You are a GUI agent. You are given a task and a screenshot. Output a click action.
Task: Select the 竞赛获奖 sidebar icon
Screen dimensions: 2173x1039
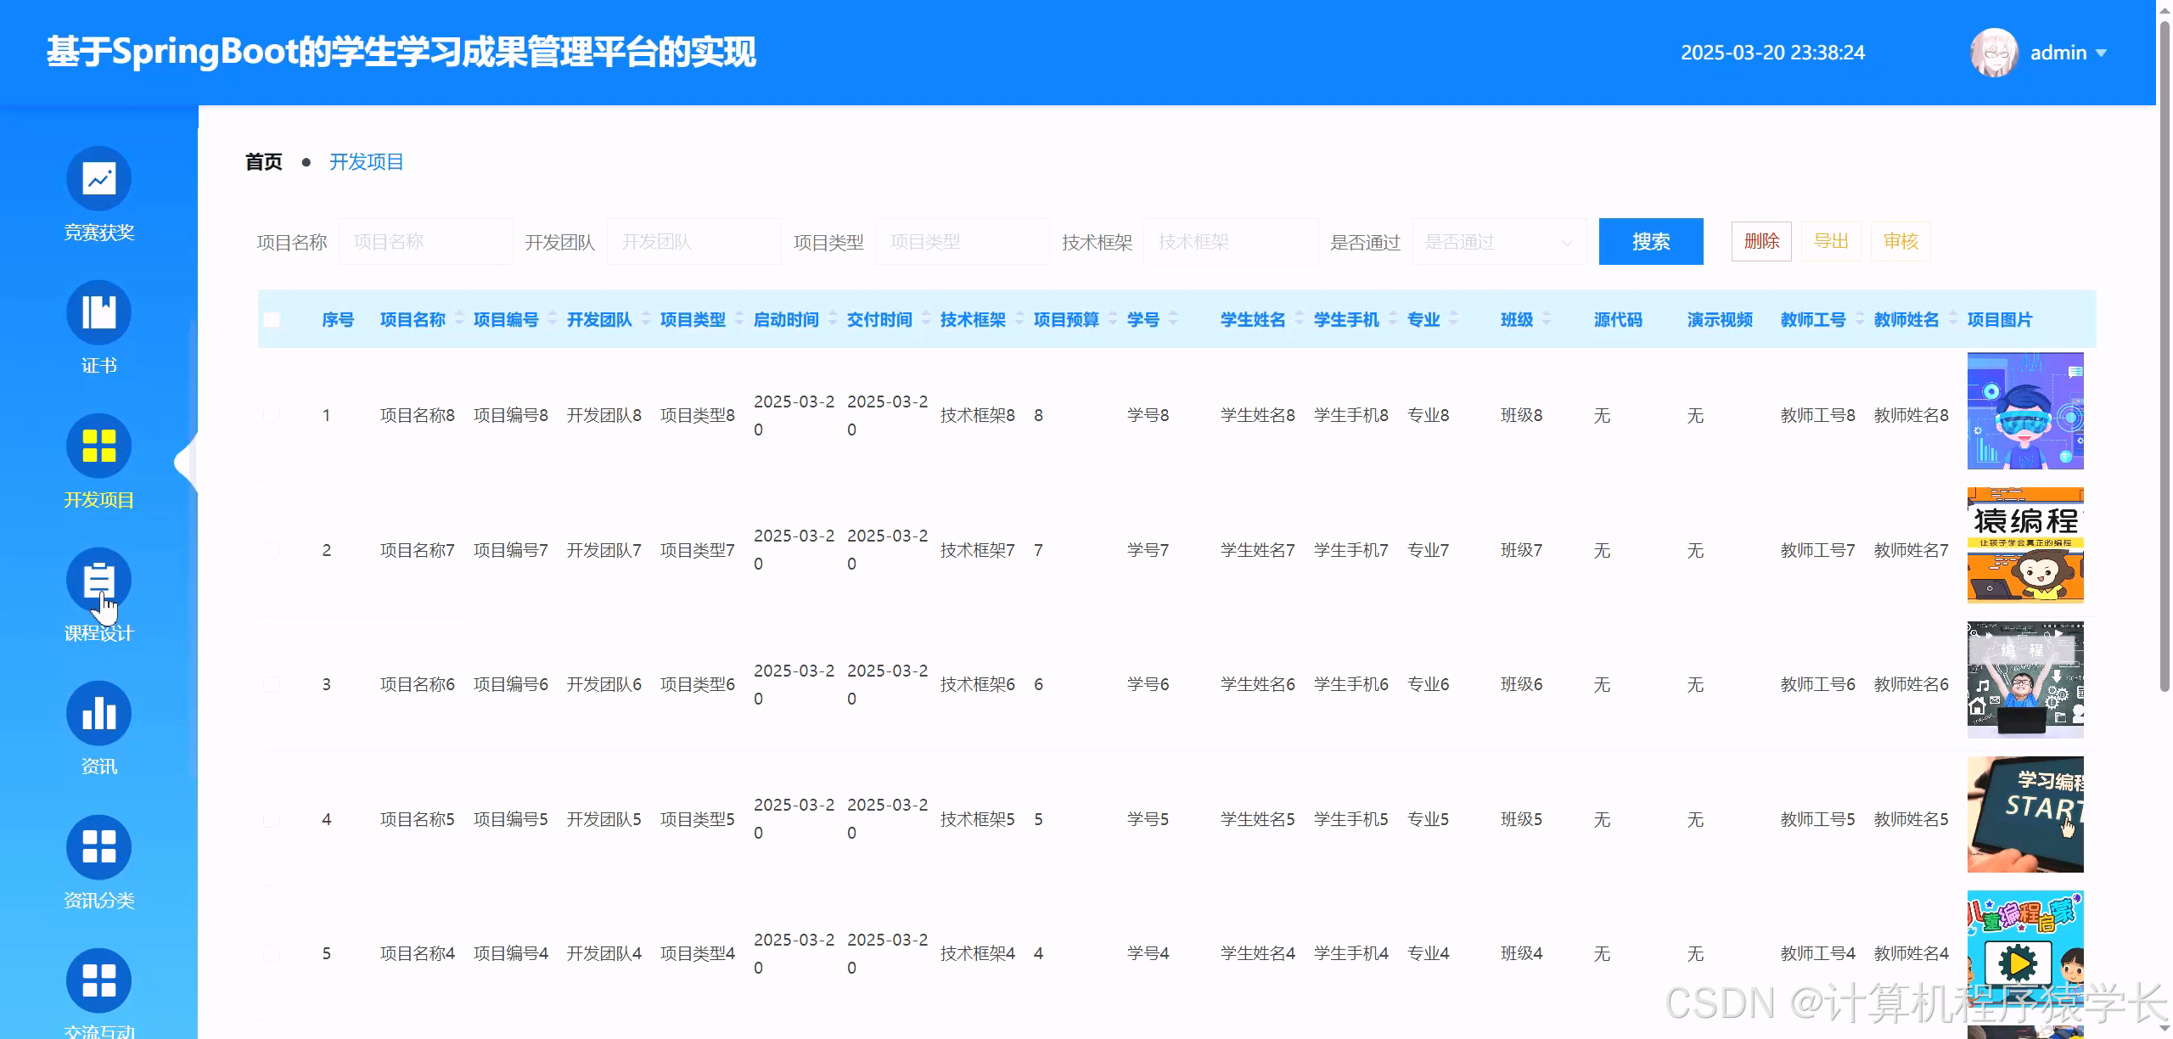(98, 178)
